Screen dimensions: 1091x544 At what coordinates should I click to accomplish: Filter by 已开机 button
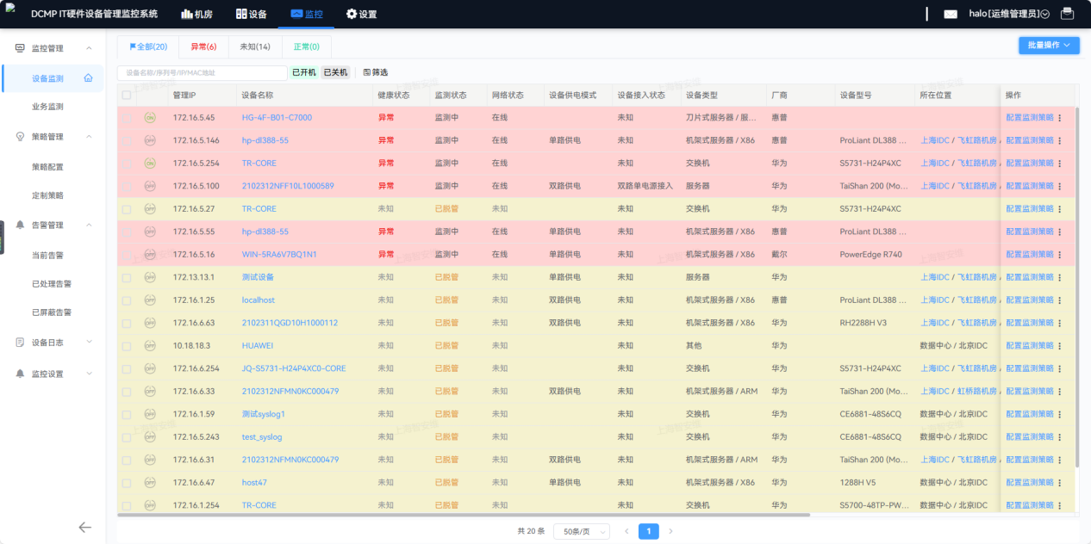304,72
